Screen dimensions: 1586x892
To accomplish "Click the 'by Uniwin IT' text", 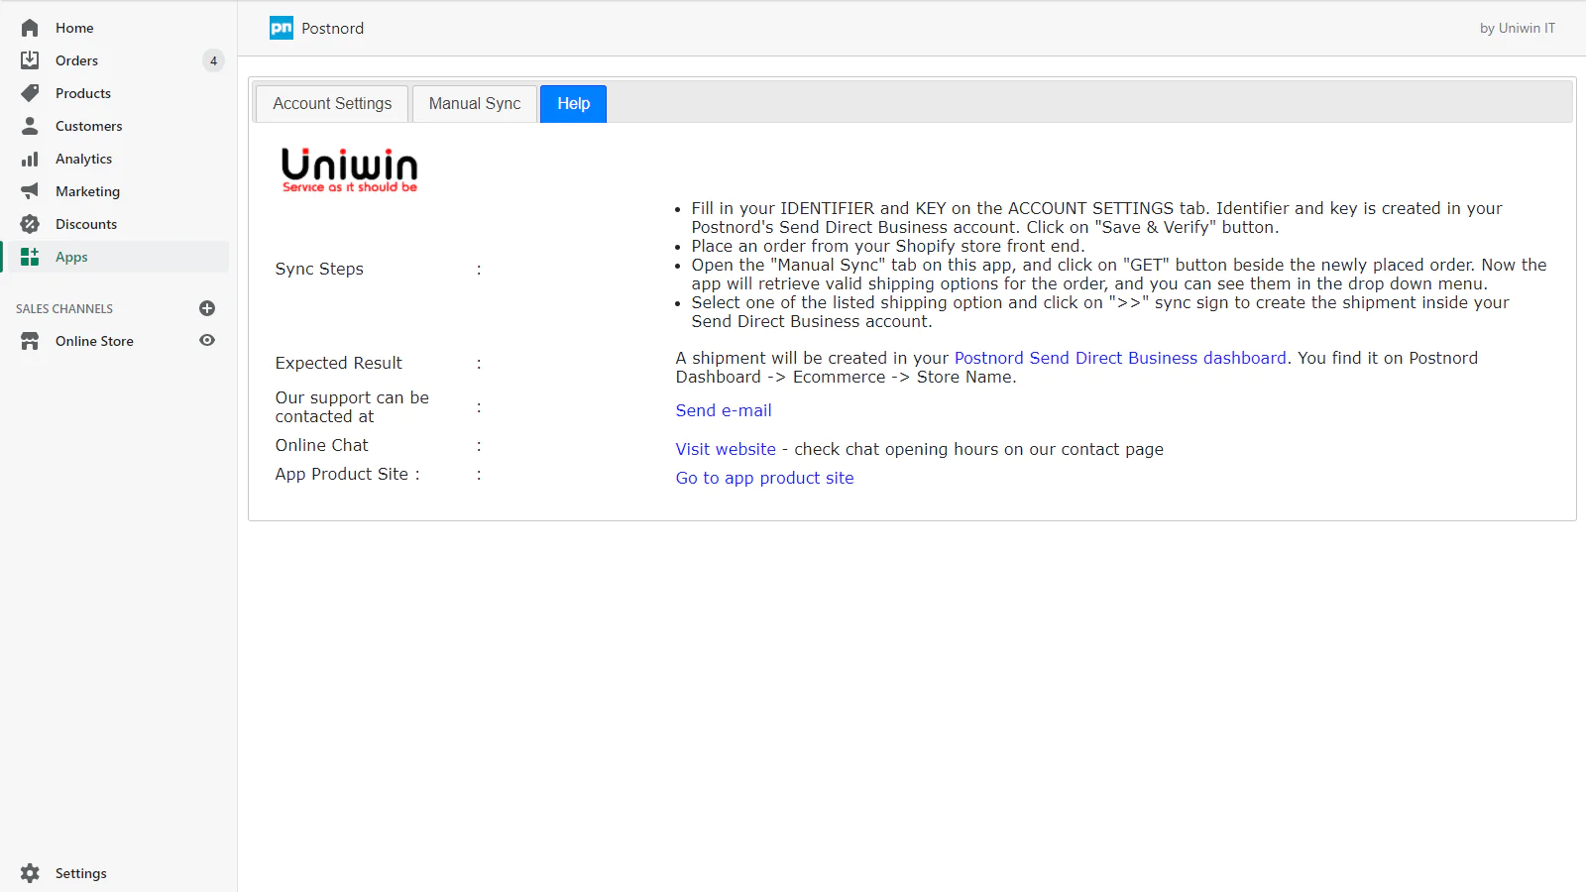I will coord(1518,28).
